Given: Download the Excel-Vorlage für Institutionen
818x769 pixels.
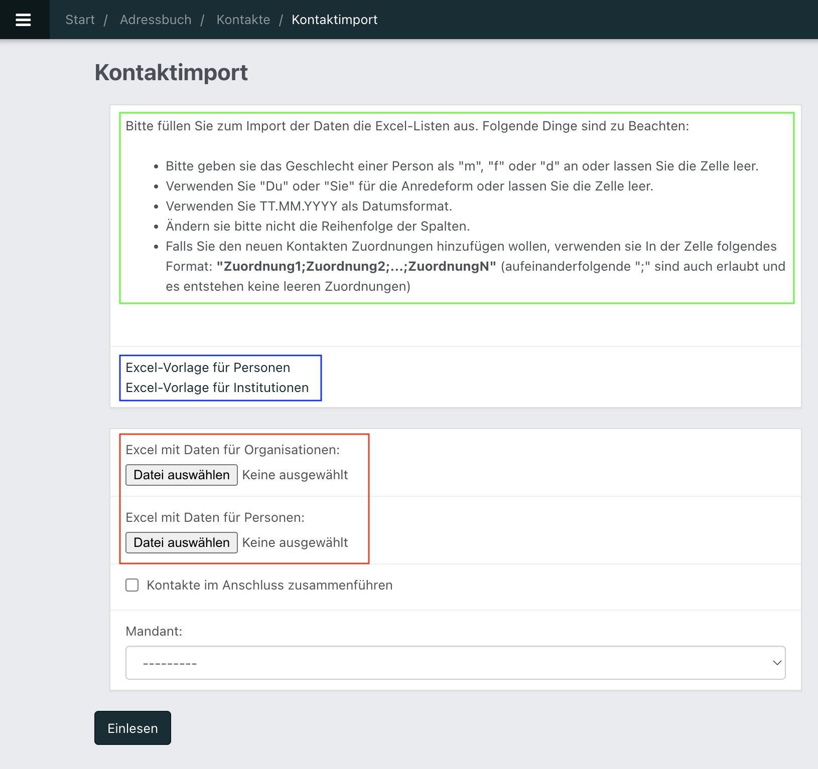Looking at the screenshot, I should point(217,387).
